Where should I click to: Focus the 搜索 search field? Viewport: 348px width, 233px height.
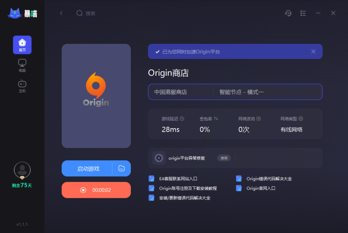pyautogui.click(x=90, y=13)
